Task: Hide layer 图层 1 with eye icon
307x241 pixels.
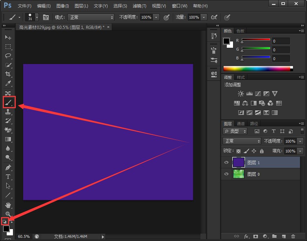Action: point(226,163)
